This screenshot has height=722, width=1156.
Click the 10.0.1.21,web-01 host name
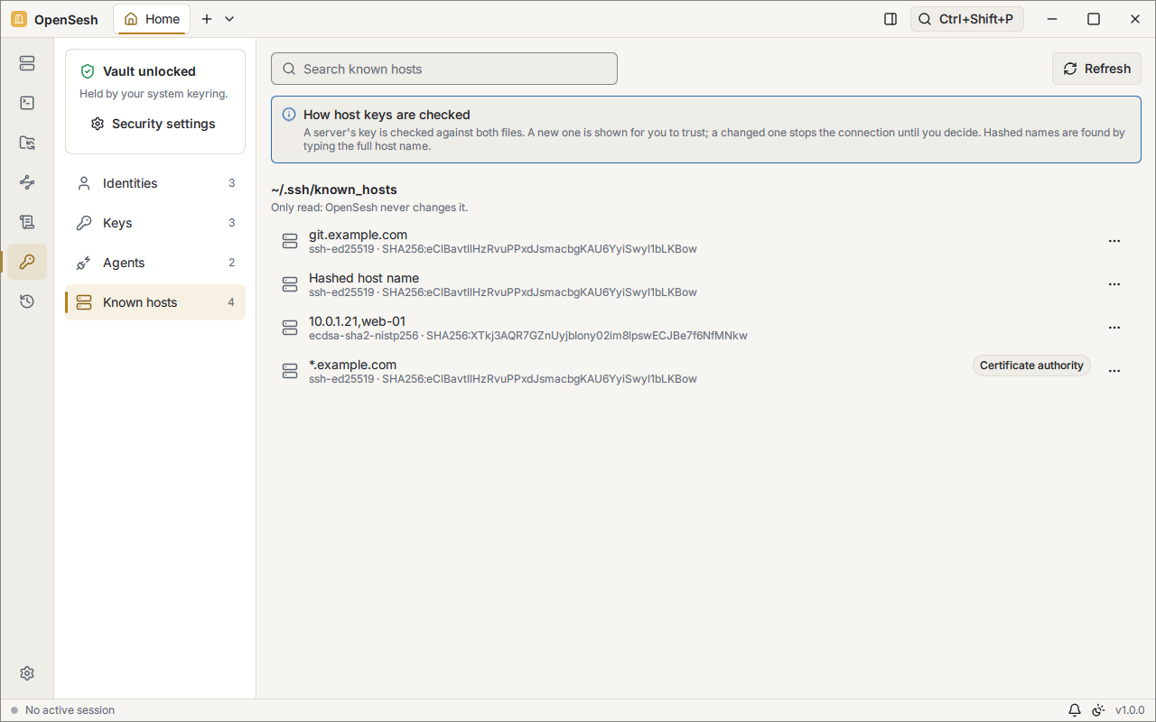click(x=357, y=321)
